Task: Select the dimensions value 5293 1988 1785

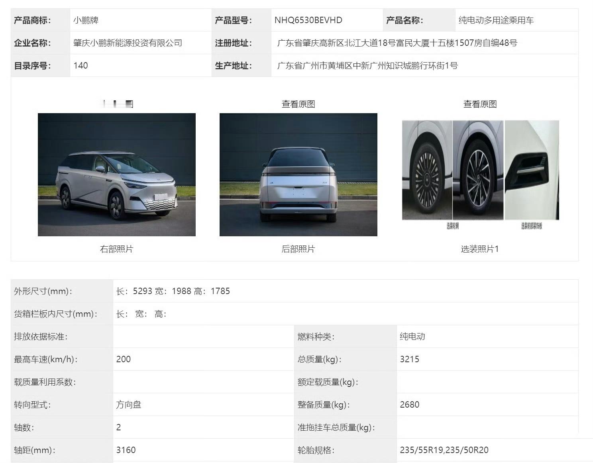Action: (173, 291)
